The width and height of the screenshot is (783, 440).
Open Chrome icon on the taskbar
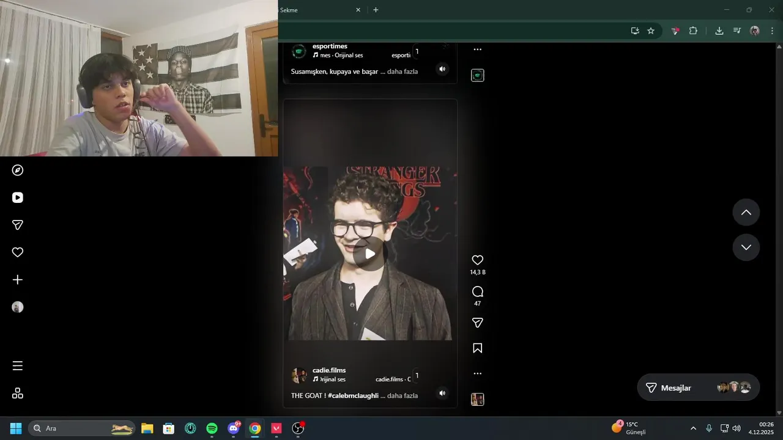coord(255,428)
